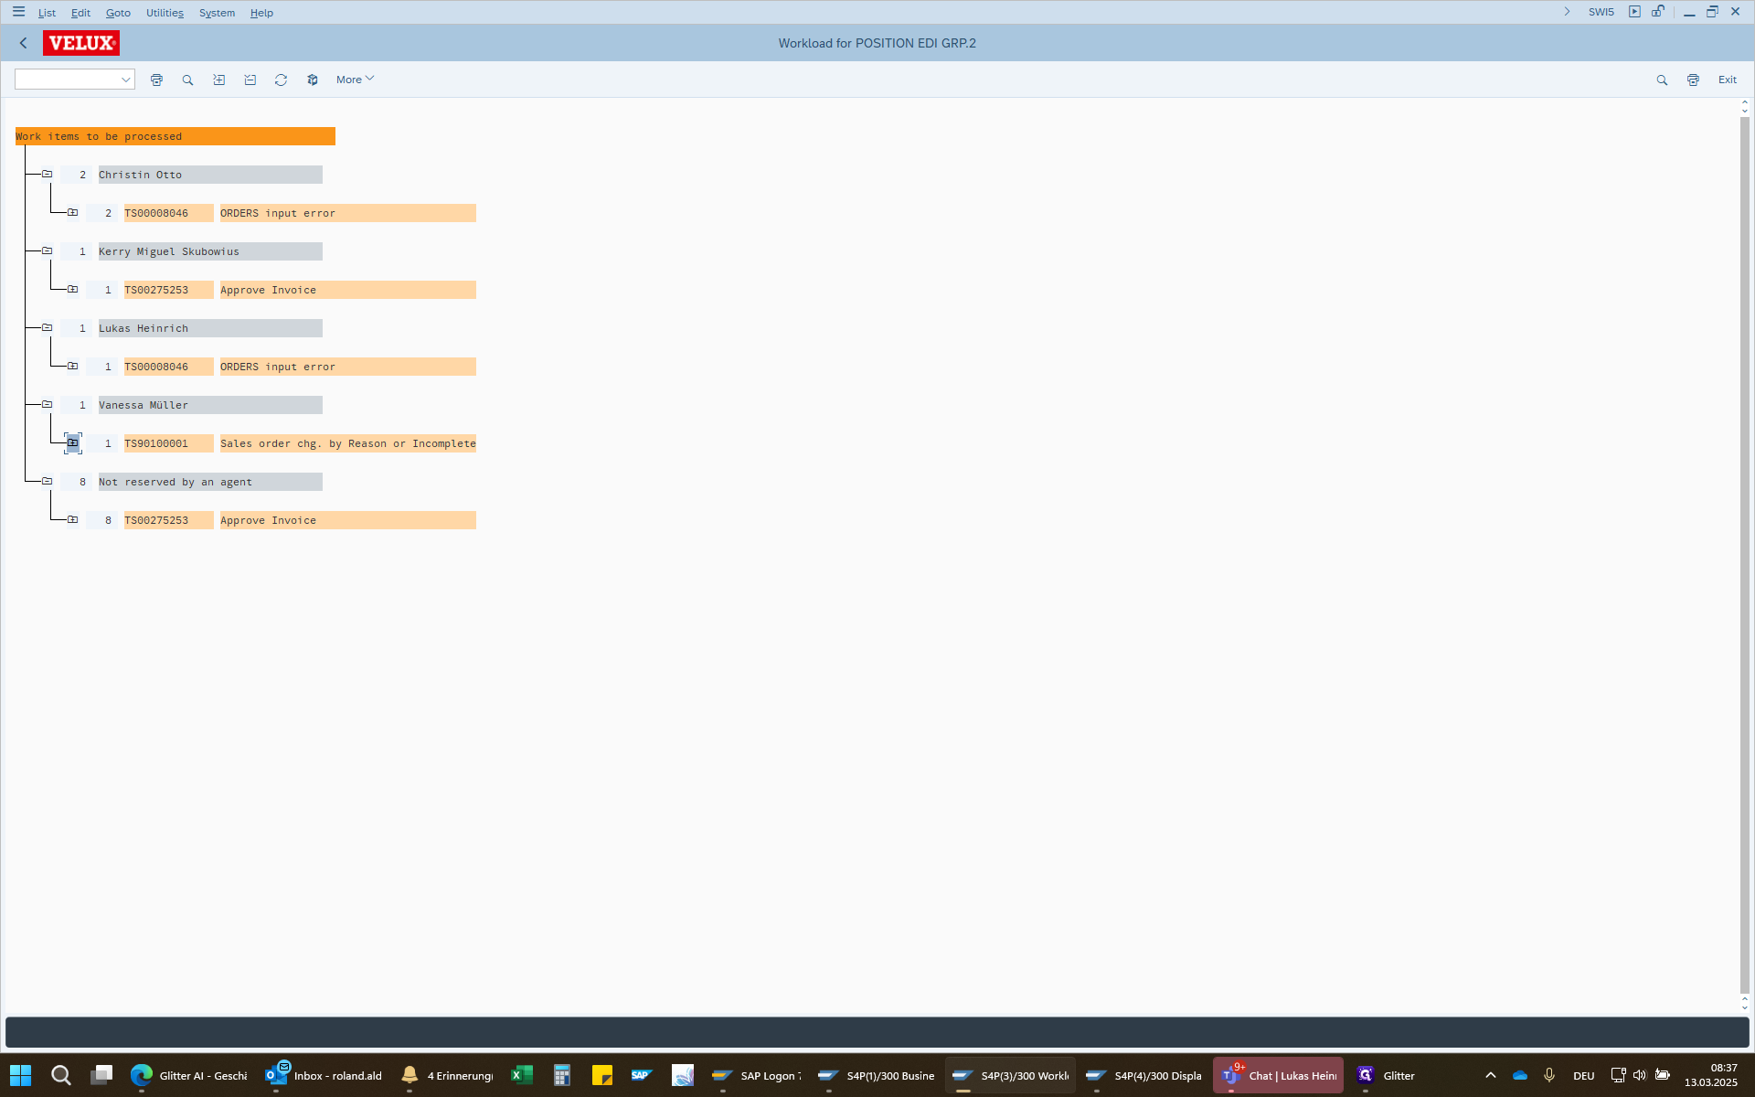Select the Lukas Heinrich row
Screen dimensions: 1755x1097
[210, 328]
